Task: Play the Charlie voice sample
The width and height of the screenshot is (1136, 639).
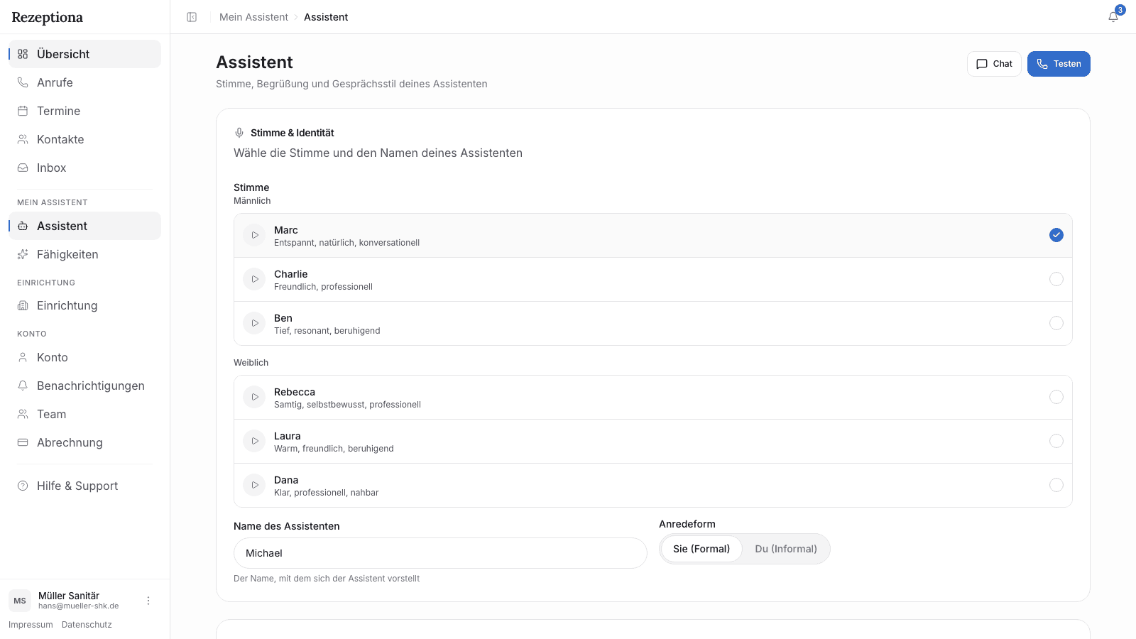Action: click(x=254, y=279)
